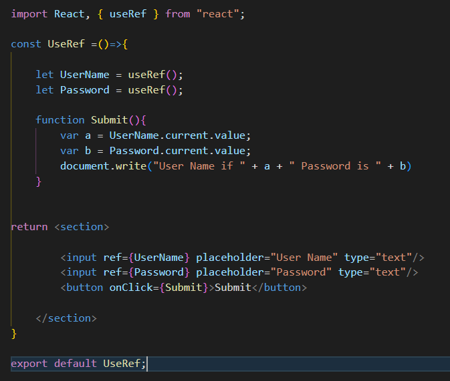The image size is (450, 381).
Task: Click the final yellow closing brace of UseRef
Action: 14,334
